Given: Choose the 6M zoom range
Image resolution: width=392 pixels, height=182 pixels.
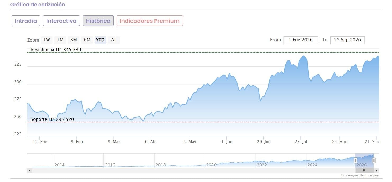Looking at the screenshot, I should [87, 40].
